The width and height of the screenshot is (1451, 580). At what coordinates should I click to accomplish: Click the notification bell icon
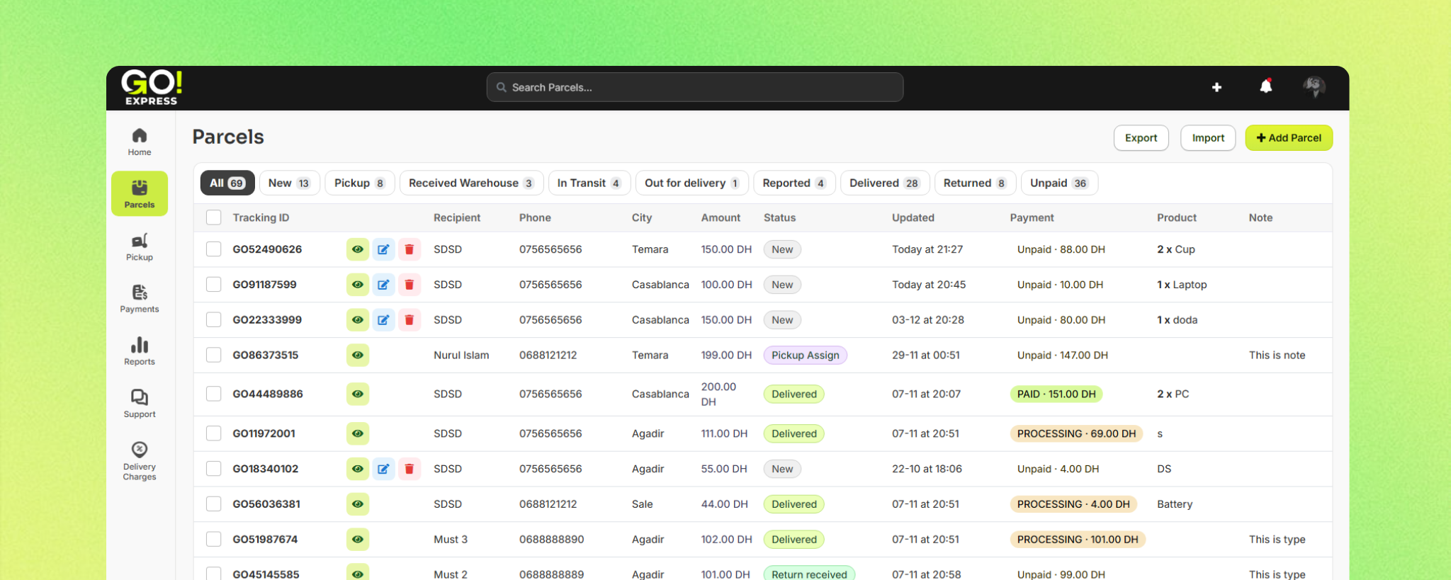pyautogui.click(x=1265, y=87)
